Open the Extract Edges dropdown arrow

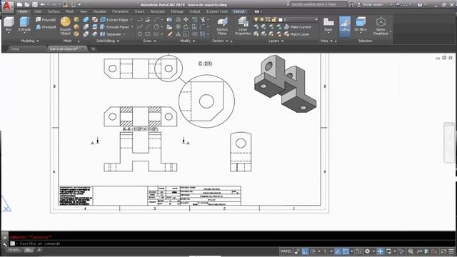(x=131, y=19)
